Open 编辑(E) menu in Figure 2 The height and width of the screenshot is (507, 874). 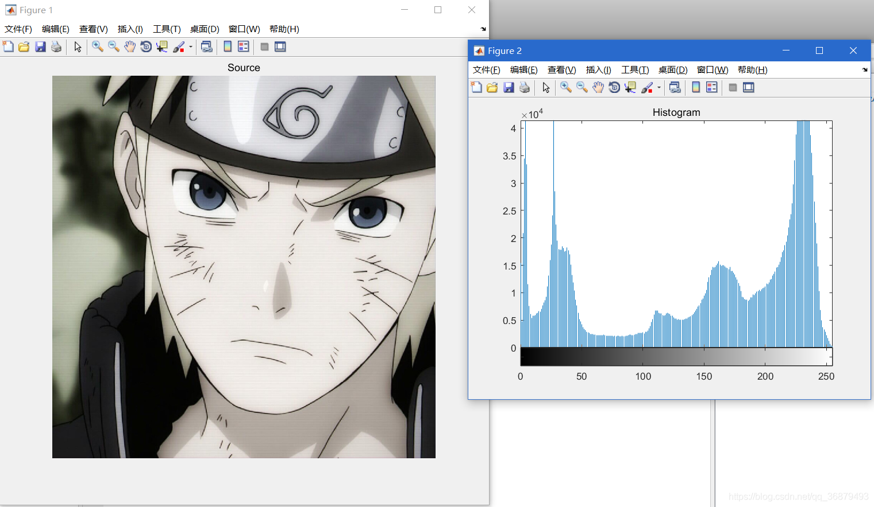click(x=524, y=70)
